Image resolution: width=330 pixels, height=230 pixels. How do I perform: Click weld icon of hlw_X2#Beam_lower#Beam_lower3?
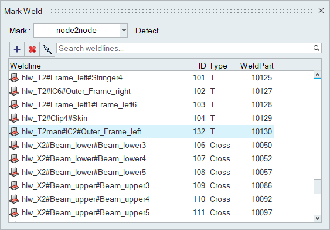click(x=14, y=145)
